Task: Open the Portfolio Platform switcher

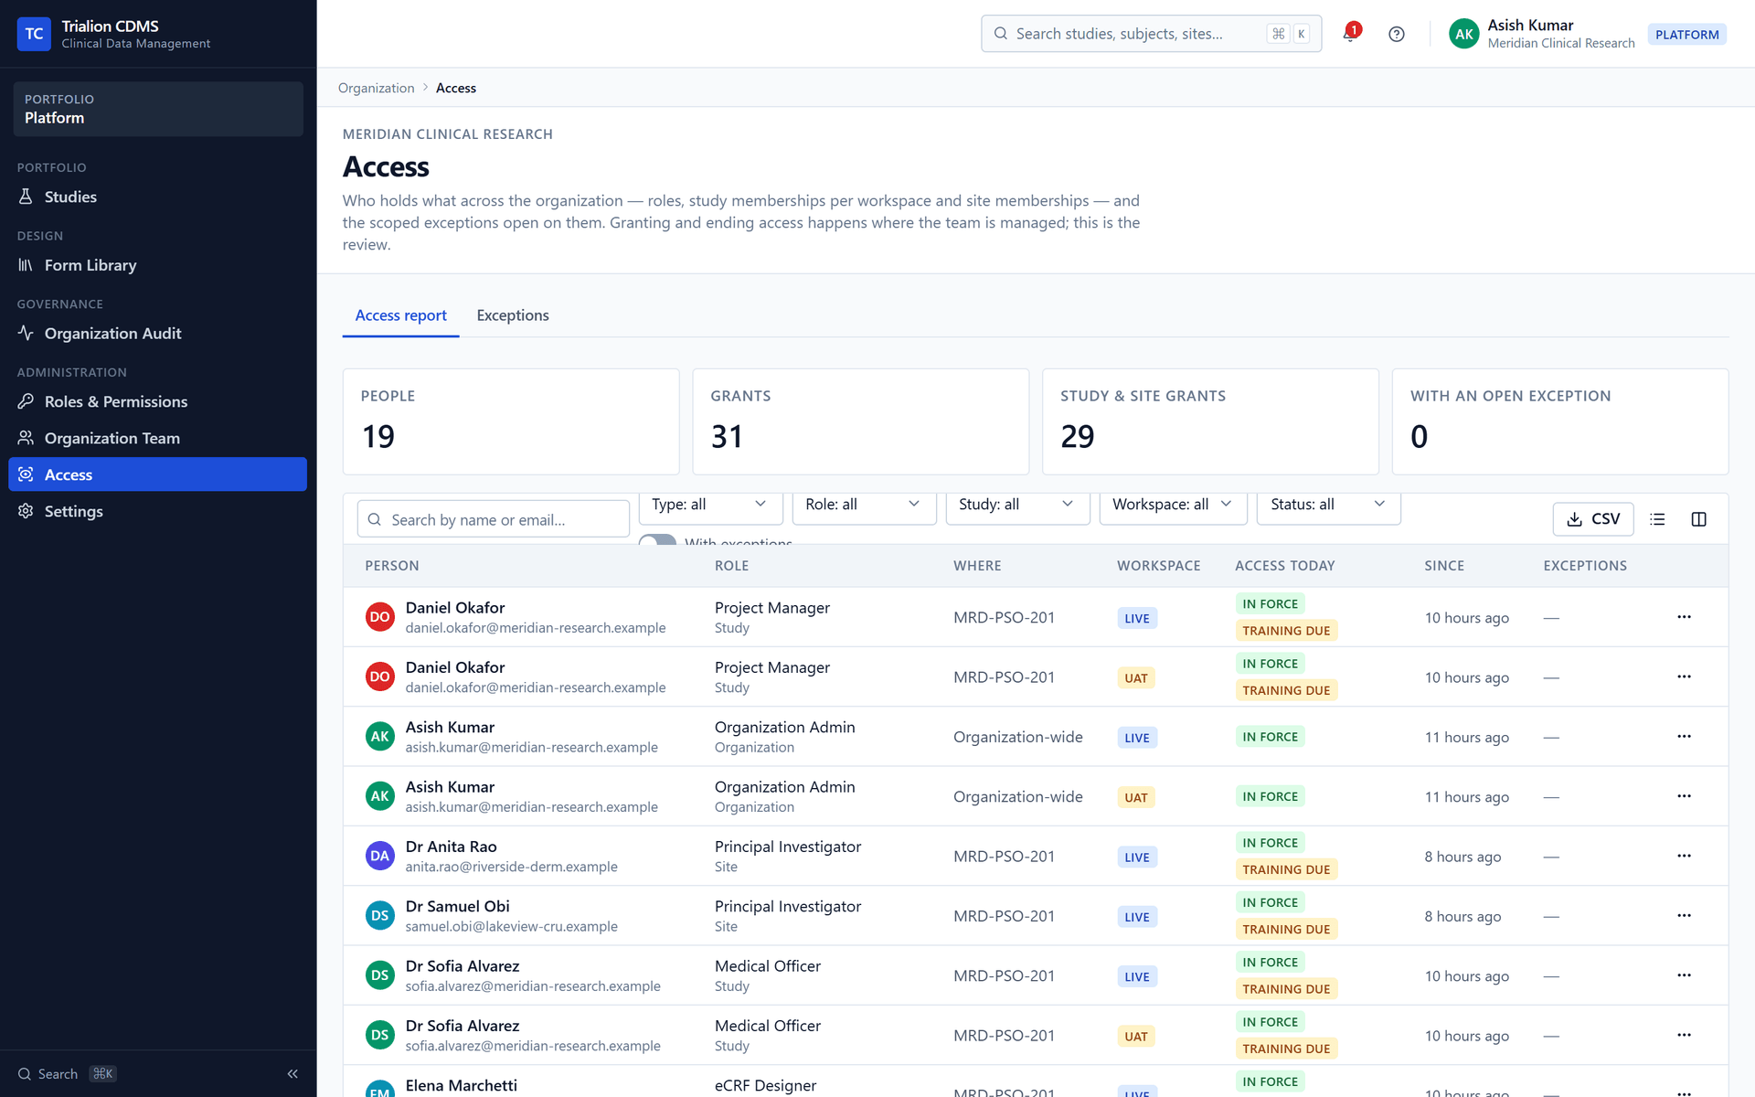Action: [x=158, y=109]
